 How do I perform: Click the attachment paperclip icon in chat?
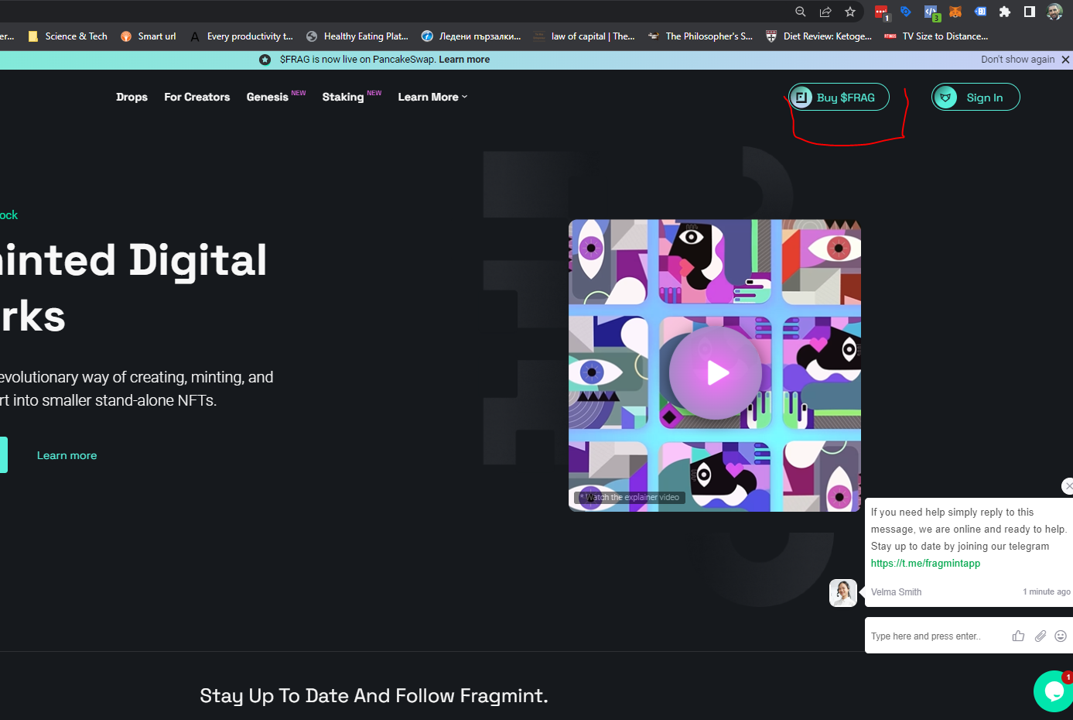coord(1041,636)
